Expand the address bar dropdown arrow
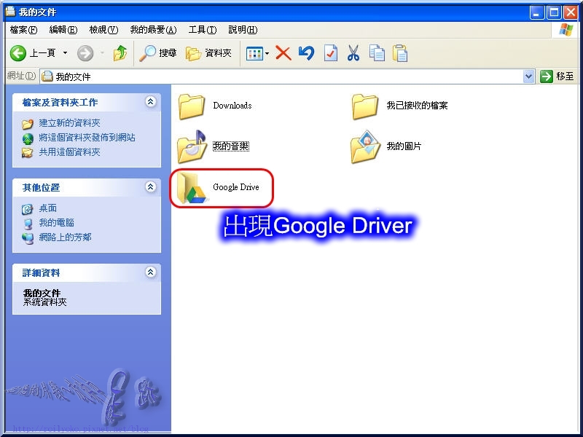This screenshot has height=437, width=583. coord(529,76)
